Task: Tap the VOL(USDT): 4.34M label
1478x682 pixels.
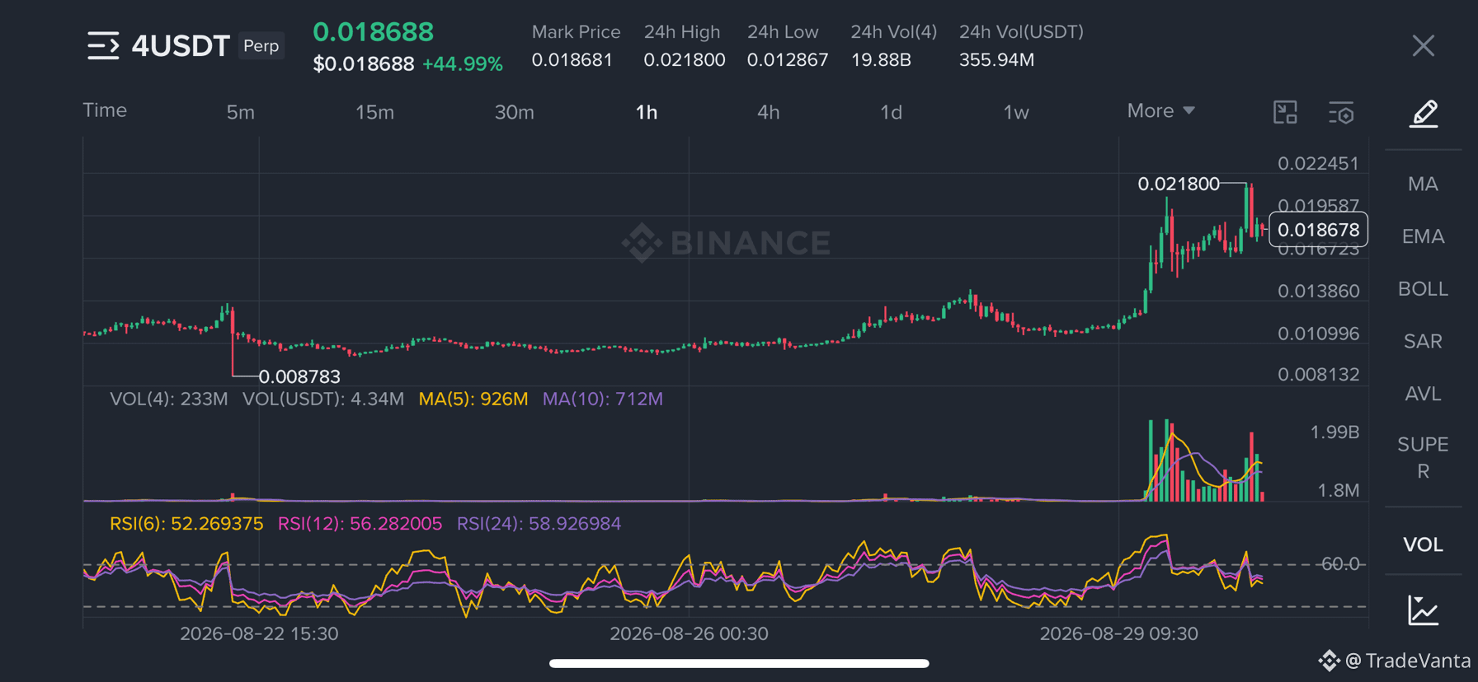Action: point(322,399)
